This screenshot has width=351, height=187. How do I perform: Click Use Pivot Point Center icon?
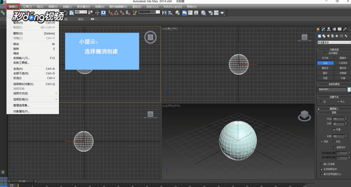[90, 13]
